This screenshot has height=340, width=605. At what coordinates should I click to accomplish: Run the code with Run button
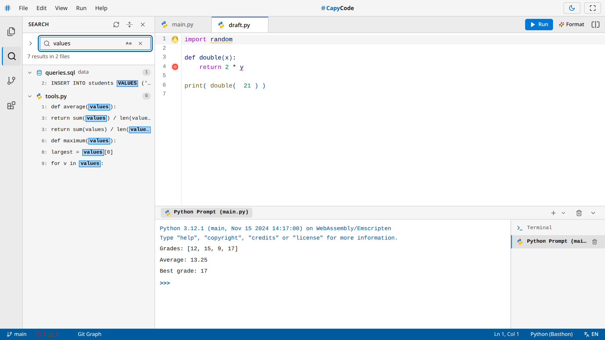(539, 25)
